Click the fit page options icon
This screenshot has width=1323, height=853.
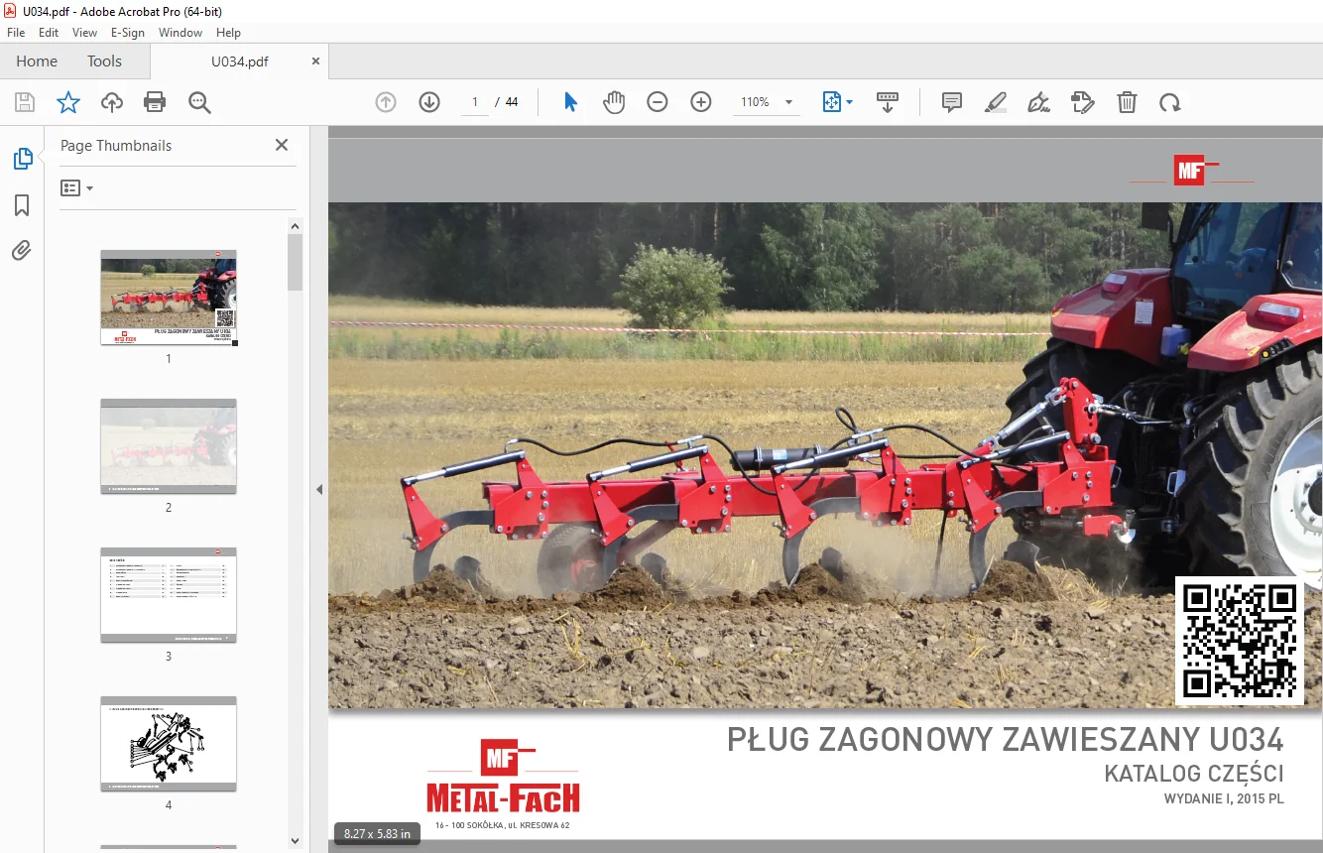(831, 102)
